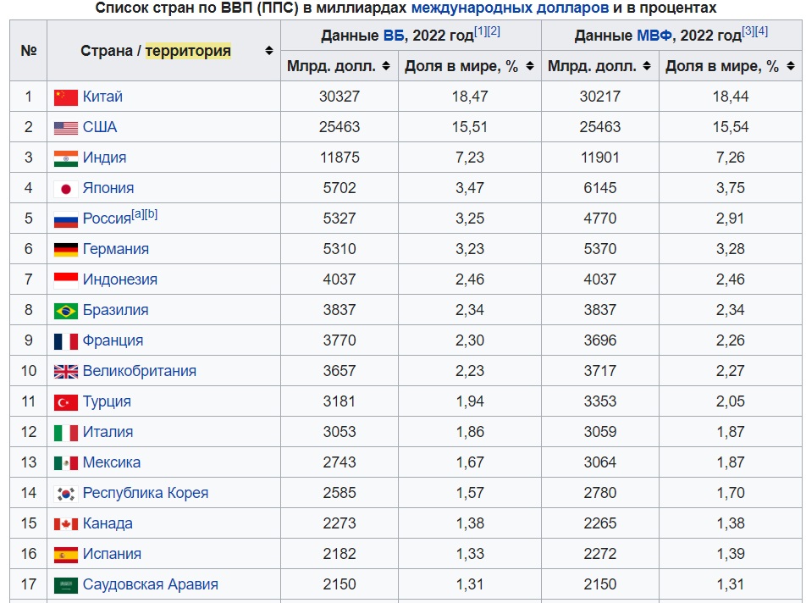This screenshot has height=603, width=806.
Task: Click the Brazil flag icon
Action: tap(66, 311)
